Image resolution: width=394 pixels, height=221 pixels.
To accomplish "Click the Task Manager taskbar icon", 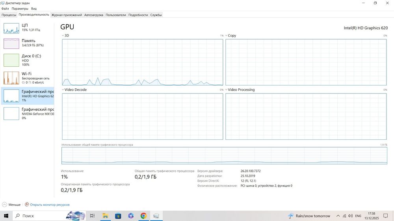I will pos(156,216).
